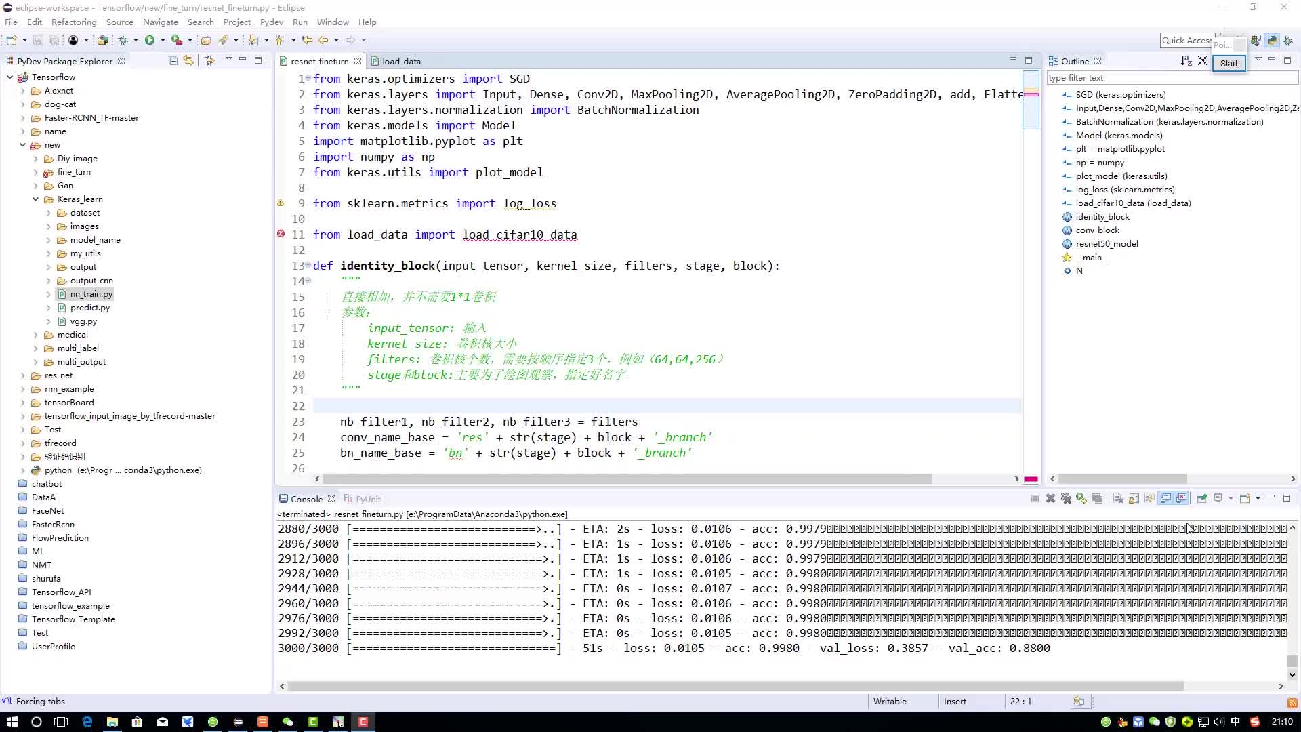Open the Window menu
The image size is (1301, 732).
(x=333, y=22)
